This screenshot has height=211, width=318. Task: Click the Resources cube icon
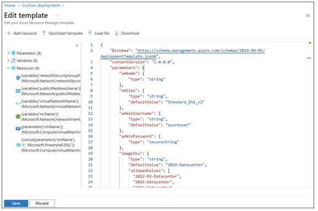[x=13, y=68]
